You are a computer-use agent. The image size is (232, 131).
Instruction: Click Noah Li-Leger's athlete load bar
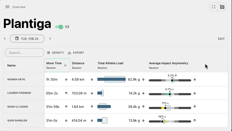[x=104, y=107]
